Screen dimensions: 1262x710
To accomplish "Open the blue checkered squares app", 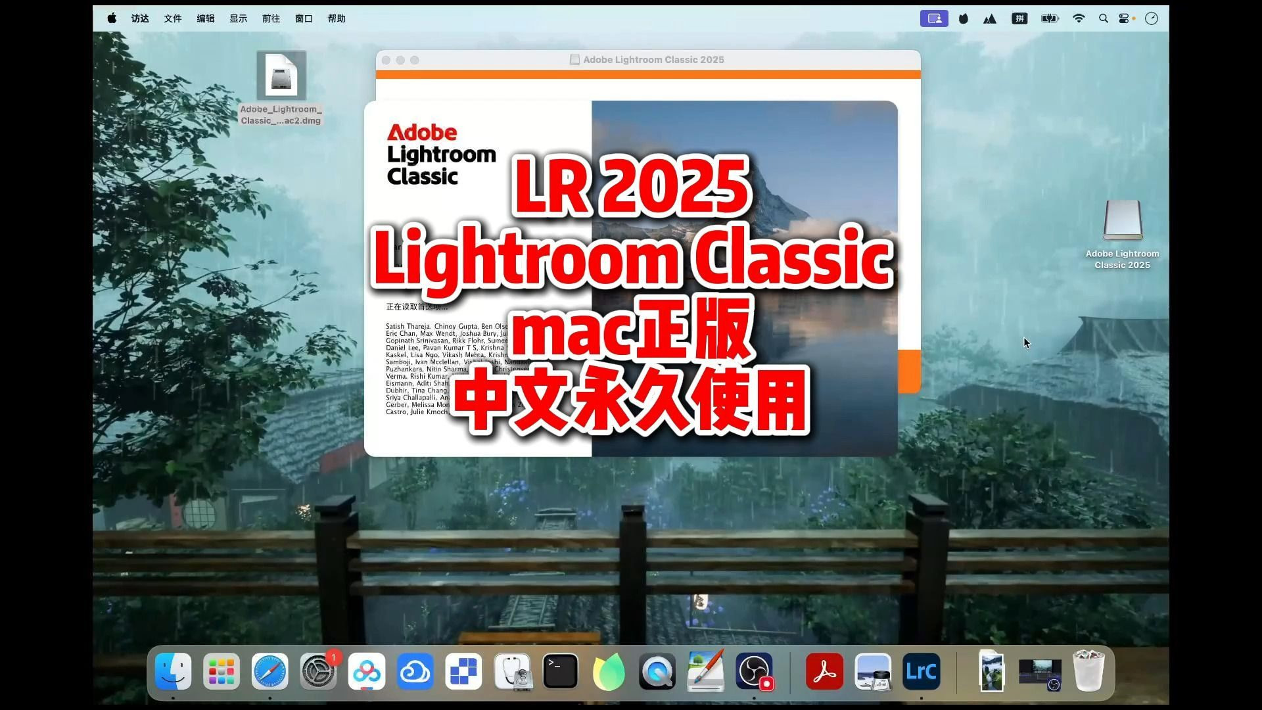I will pyautogui.click(x=464, y=671).
